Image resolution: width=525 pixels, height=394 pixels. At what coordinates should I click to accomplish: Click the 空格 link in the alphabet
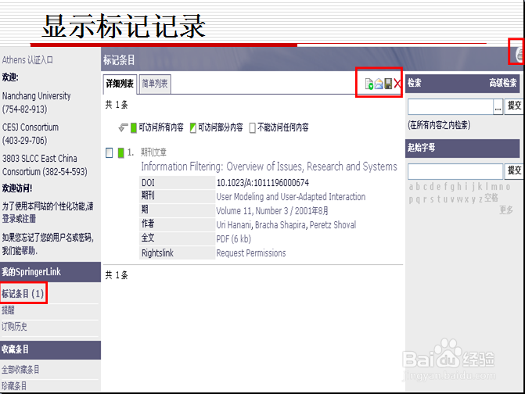point(491,198)
